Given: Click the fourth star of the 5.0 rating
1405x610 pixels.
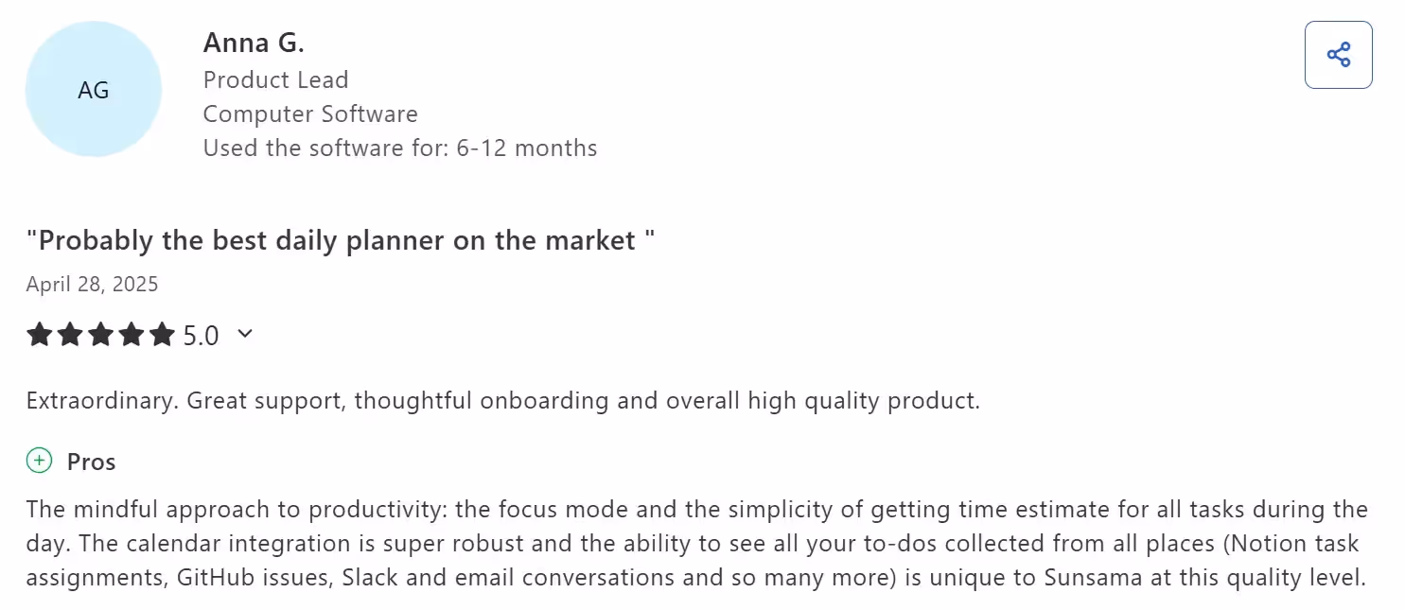Looking at the screenshot, I should tap(132, 334).
